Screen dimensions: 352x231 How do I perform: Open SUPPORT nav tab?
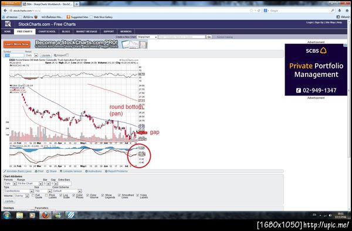109,32
